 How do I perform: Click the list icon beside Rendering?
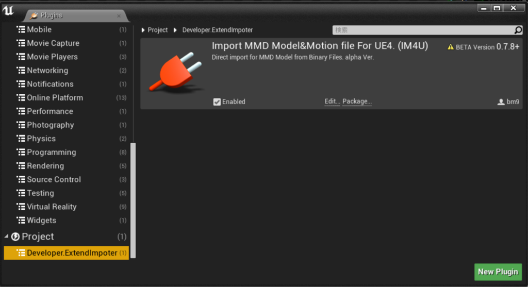click(x=21, y=166)
